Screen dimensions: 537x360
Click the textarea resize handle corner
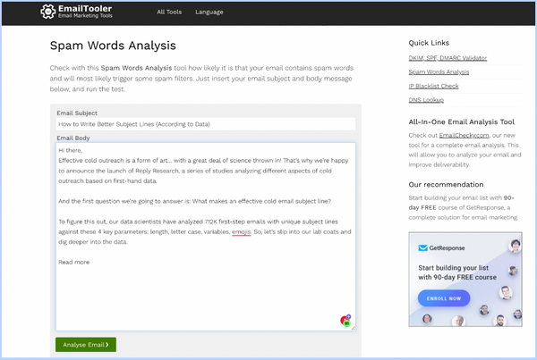click(353, 327)
